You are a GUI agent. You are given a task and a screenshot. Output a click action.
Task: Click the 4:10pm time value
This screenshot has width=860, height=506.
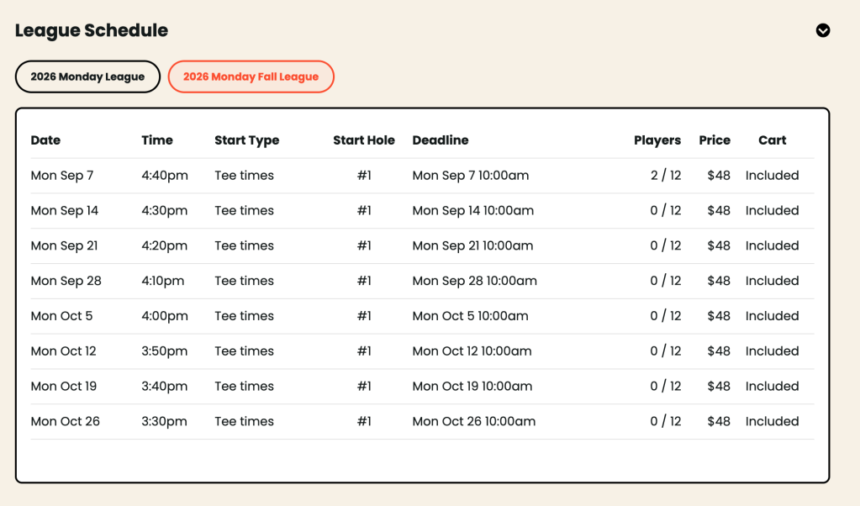[x=163, y=281]
